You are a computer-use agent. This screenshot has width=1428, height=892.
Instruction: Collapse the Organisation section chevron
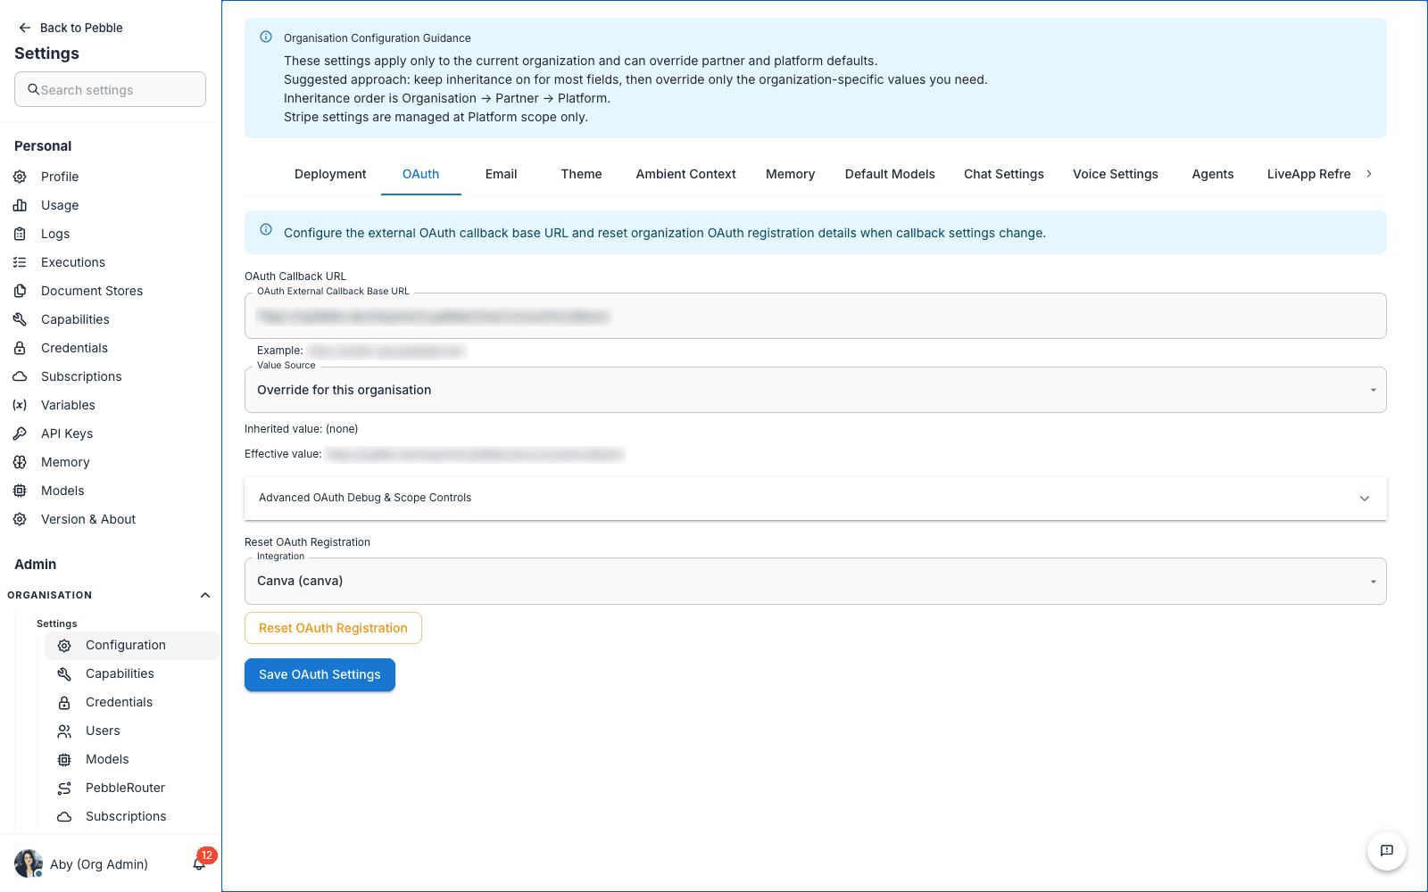205,595
